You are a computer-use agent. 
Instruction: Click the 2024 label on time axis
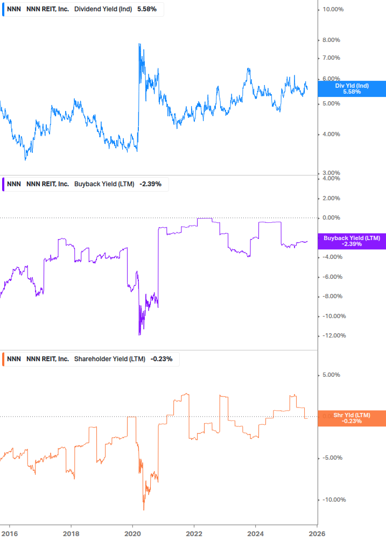(255, 534)
